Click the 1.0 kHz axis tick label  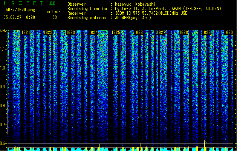[3, 68]
